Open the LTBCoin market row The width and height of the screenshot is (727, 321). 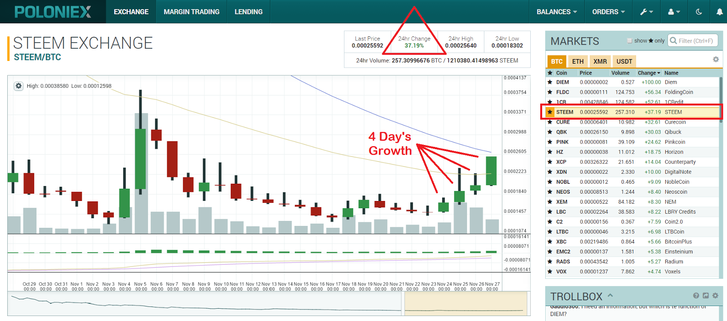pos(632,232)
